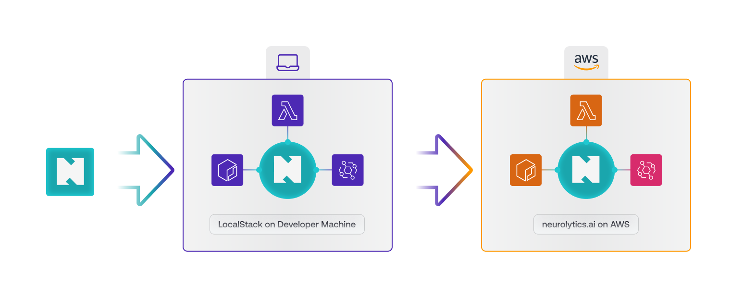The image size is (730, 298).
Task: Select the purple machine learning network icon
Action: click(347, 170)
